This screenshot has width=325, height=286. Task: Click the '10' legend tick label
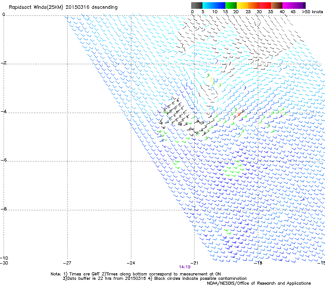[x=215, y=12]
